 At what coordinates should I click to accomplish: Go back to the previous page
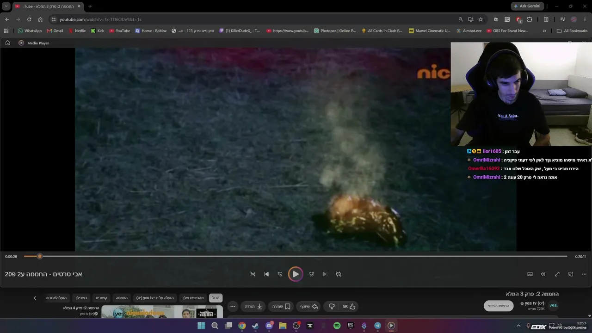[x=7, y=19]
